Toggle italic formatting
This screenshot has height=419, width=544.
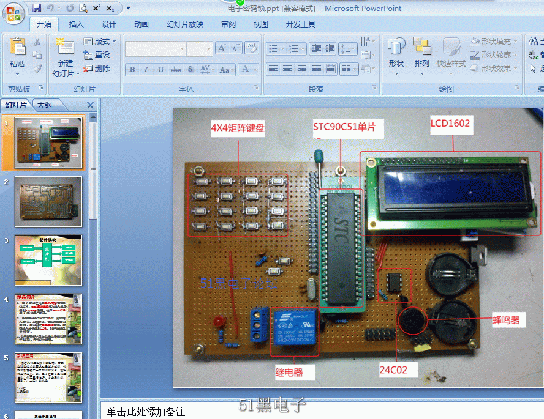tap(146, 70)
